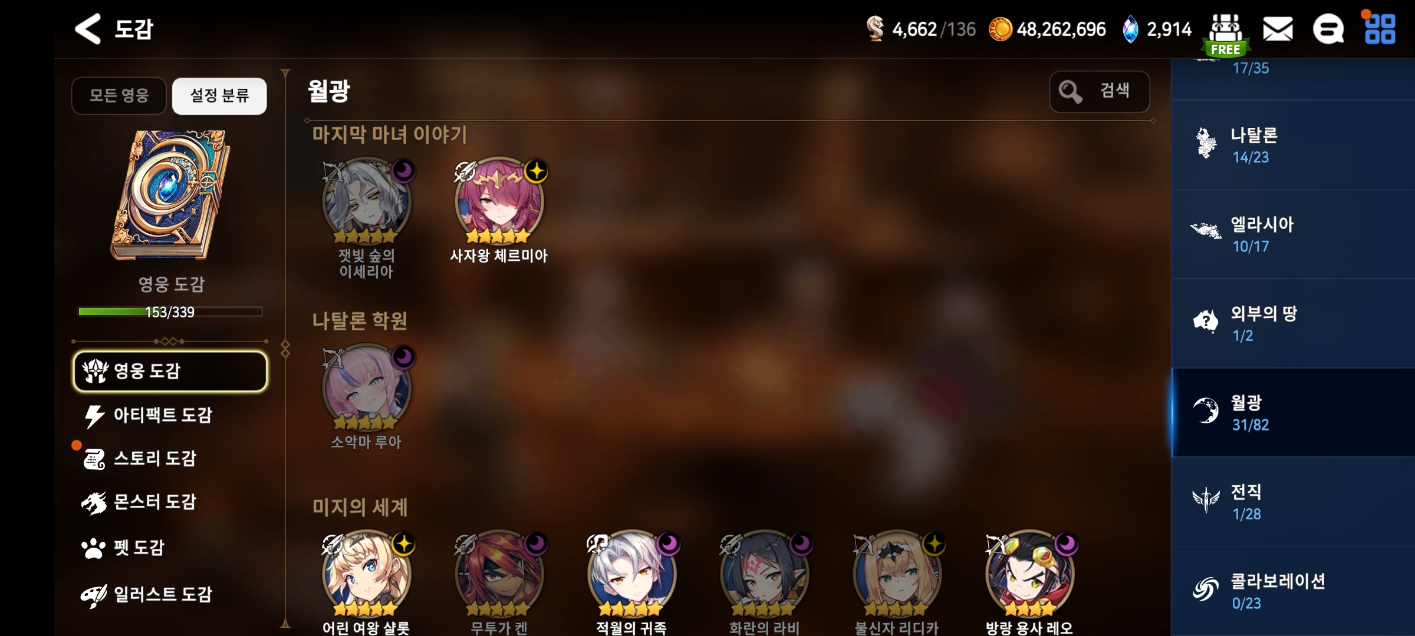This screenshot has height=636, width=1415.
Task: Open the blue grid menu icon
Action: pyautogui.click(x=1380, y=29)
